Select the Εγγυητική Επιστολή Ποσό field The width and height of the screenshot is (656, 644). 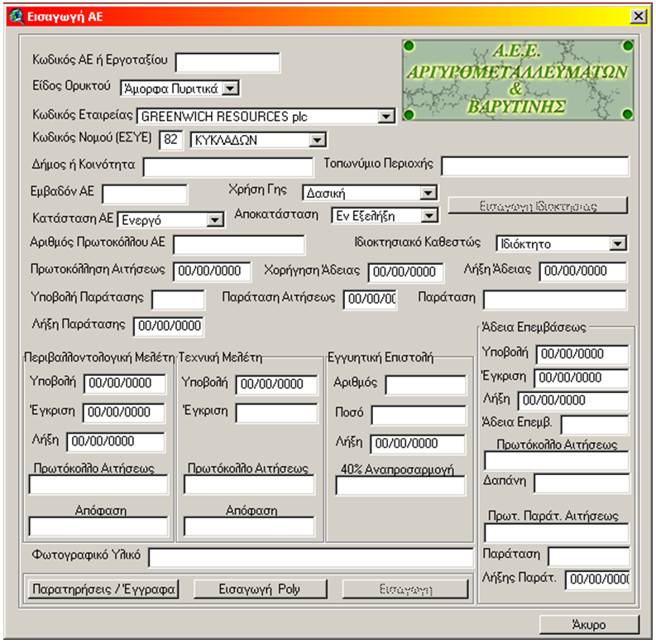coord(418,415)
